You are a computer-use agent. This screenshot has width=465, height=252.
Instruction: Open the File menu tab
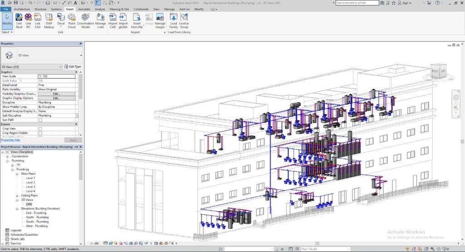(x=5, y=9)
